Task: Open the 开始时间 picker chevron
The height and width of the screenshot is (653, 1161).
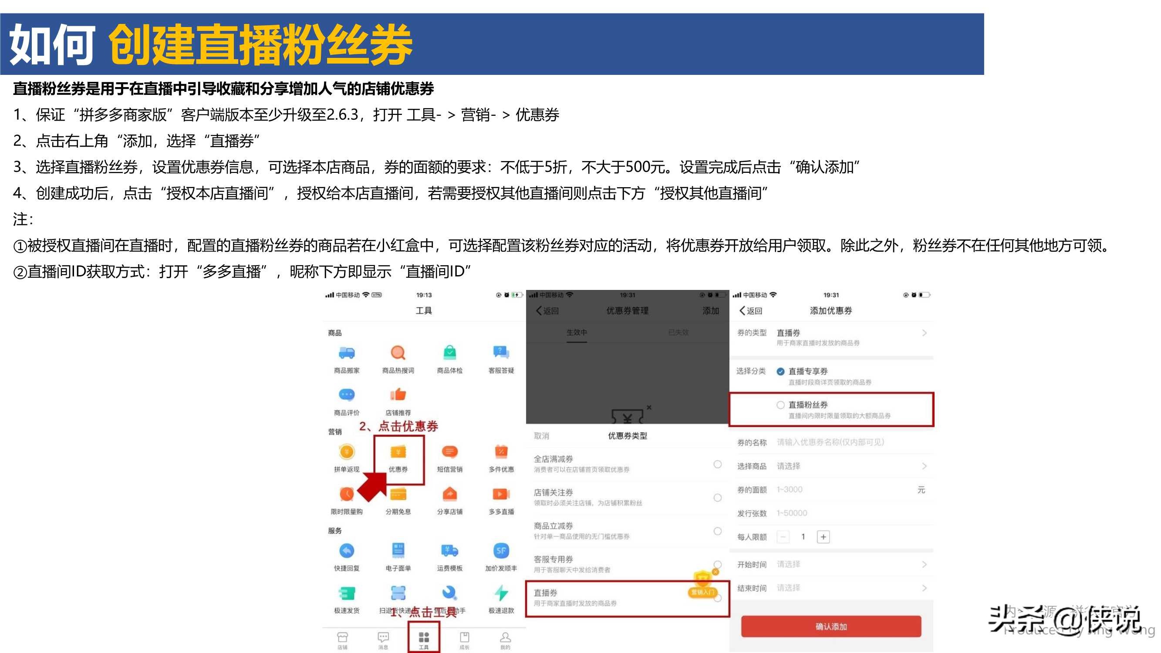Action: (924, 564)
